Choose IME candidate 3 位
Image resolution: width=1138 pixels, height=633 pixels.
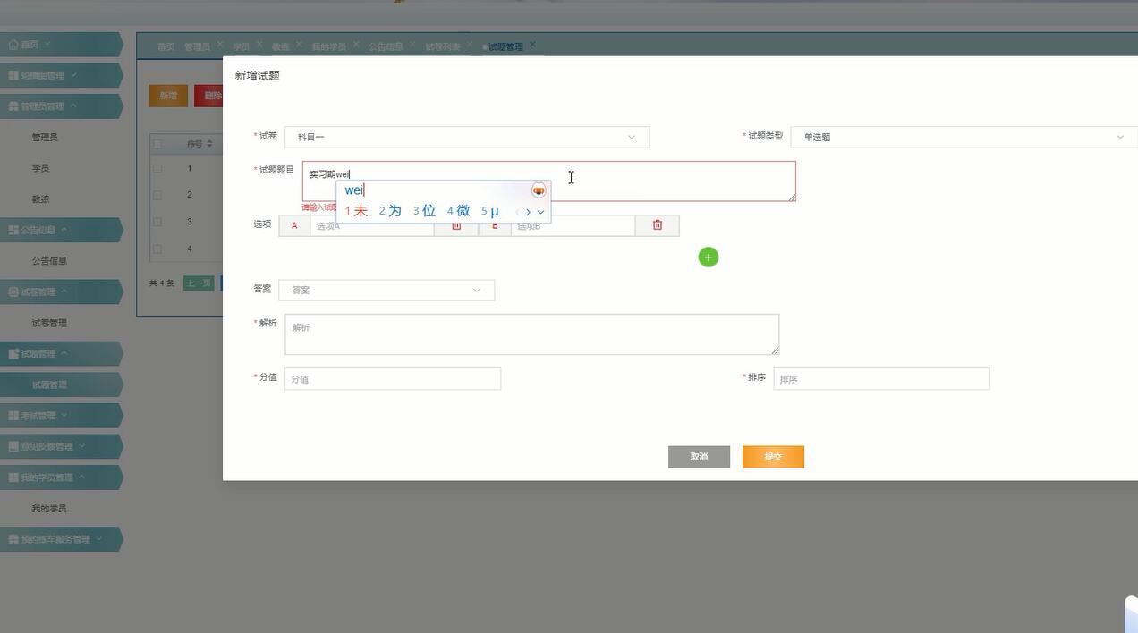pos(424,211)
